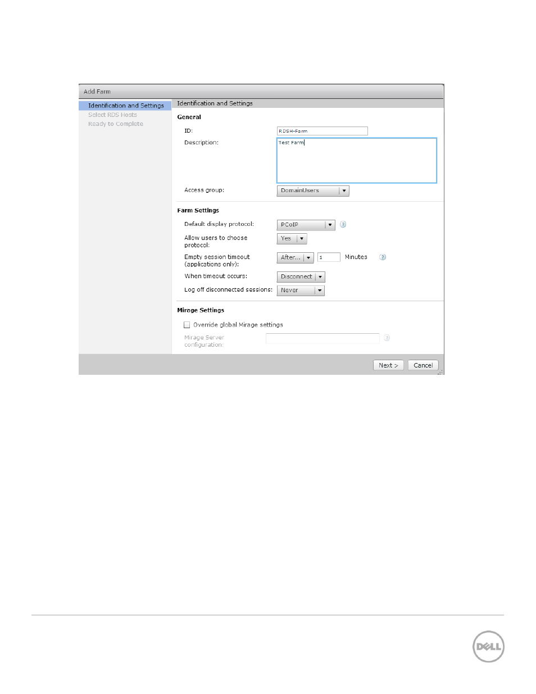Click the ID field containing RDSH-Farm
The height and width of the screenshot is (694, 536).
click(322, 131)
